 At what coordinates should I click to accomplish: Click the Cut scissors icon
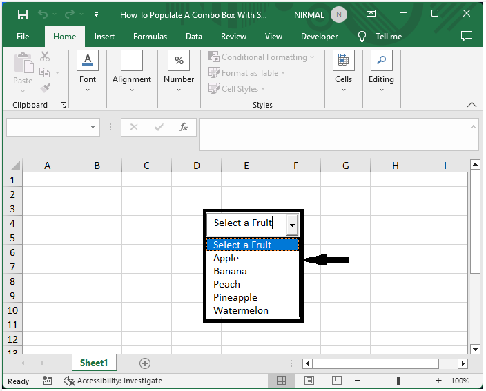tap(45, 57)
